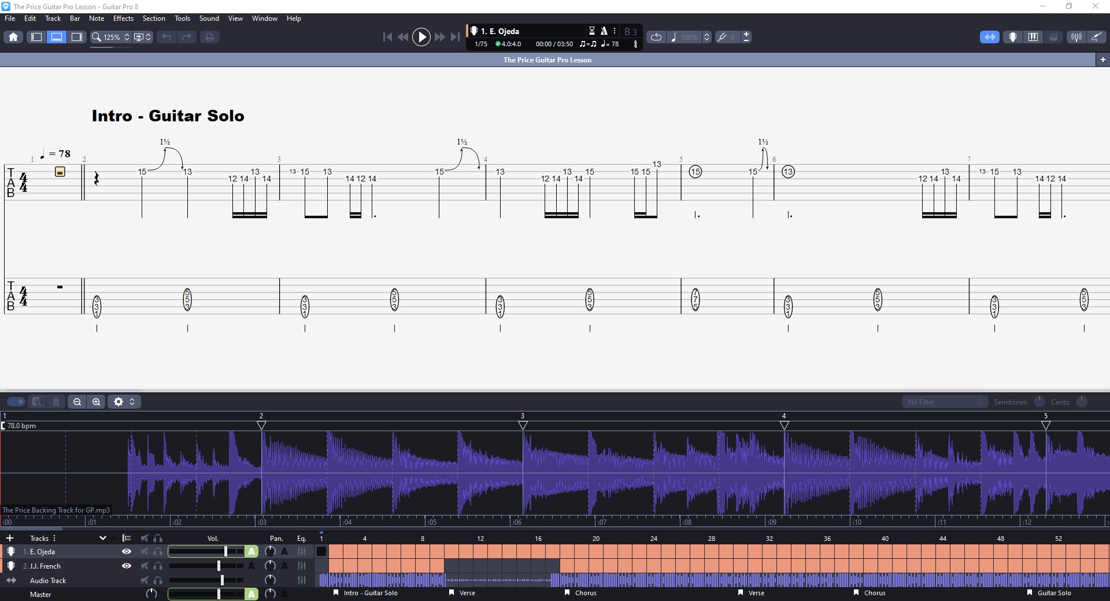
Task: Select The Price Guitar Pro Lesson tab
Action: [x=547, y=60]
